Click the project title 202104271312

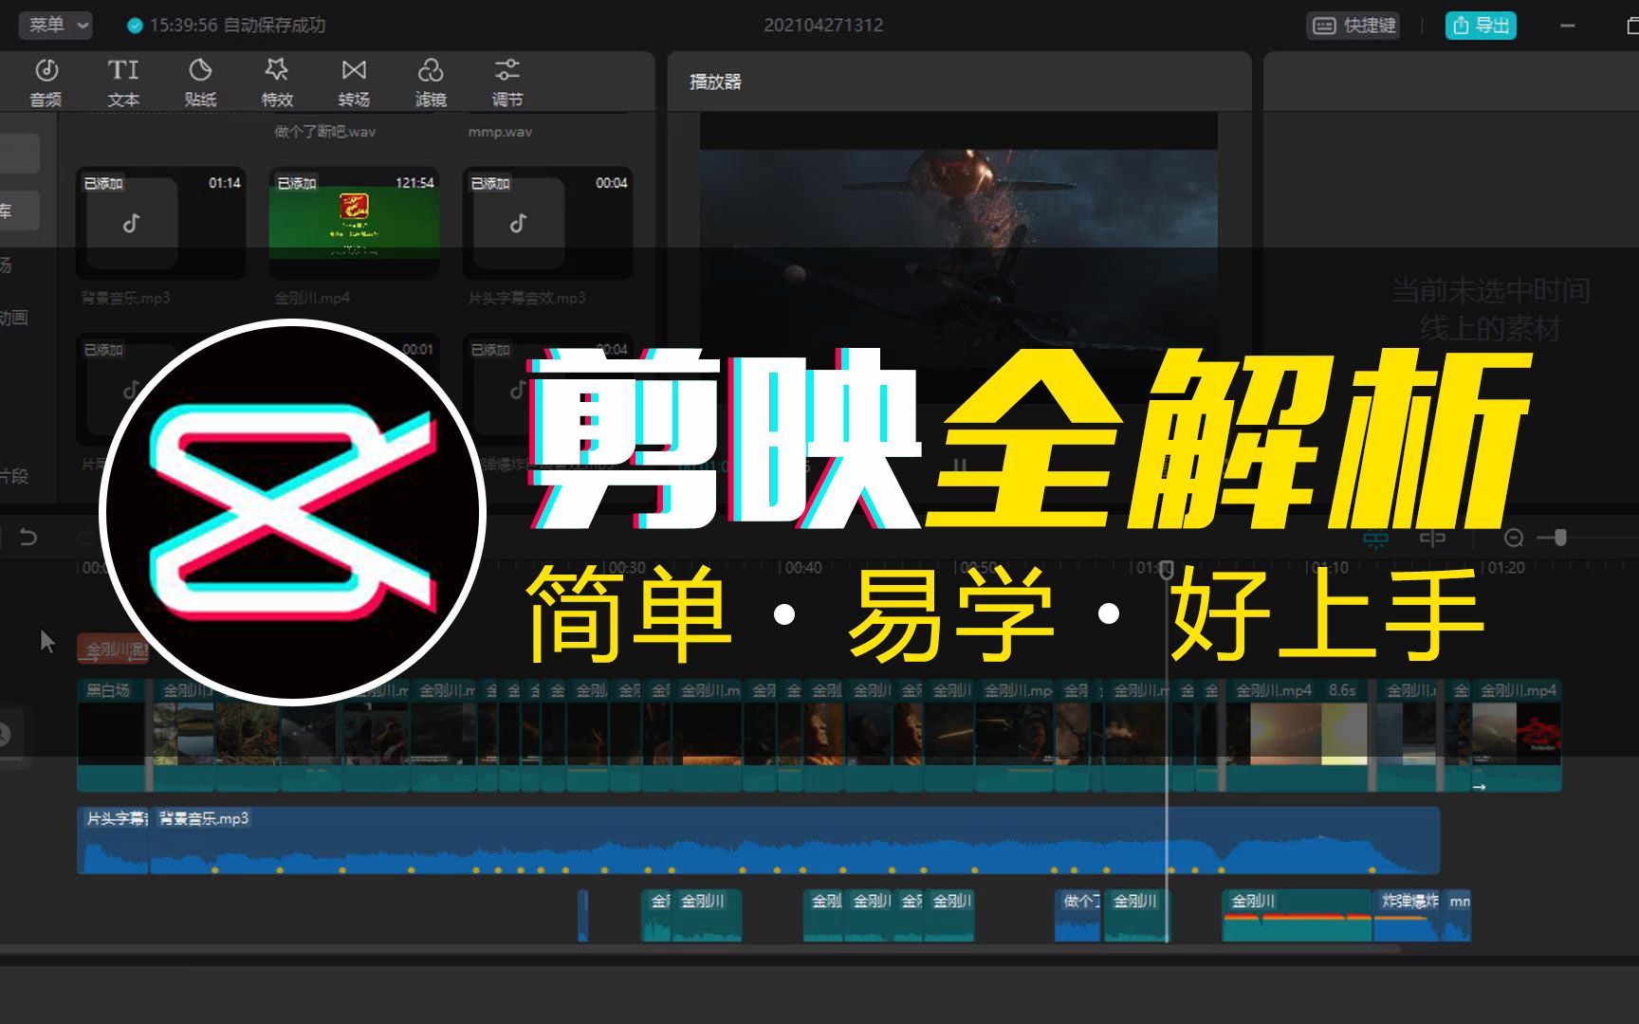click(x=823, y=26)
